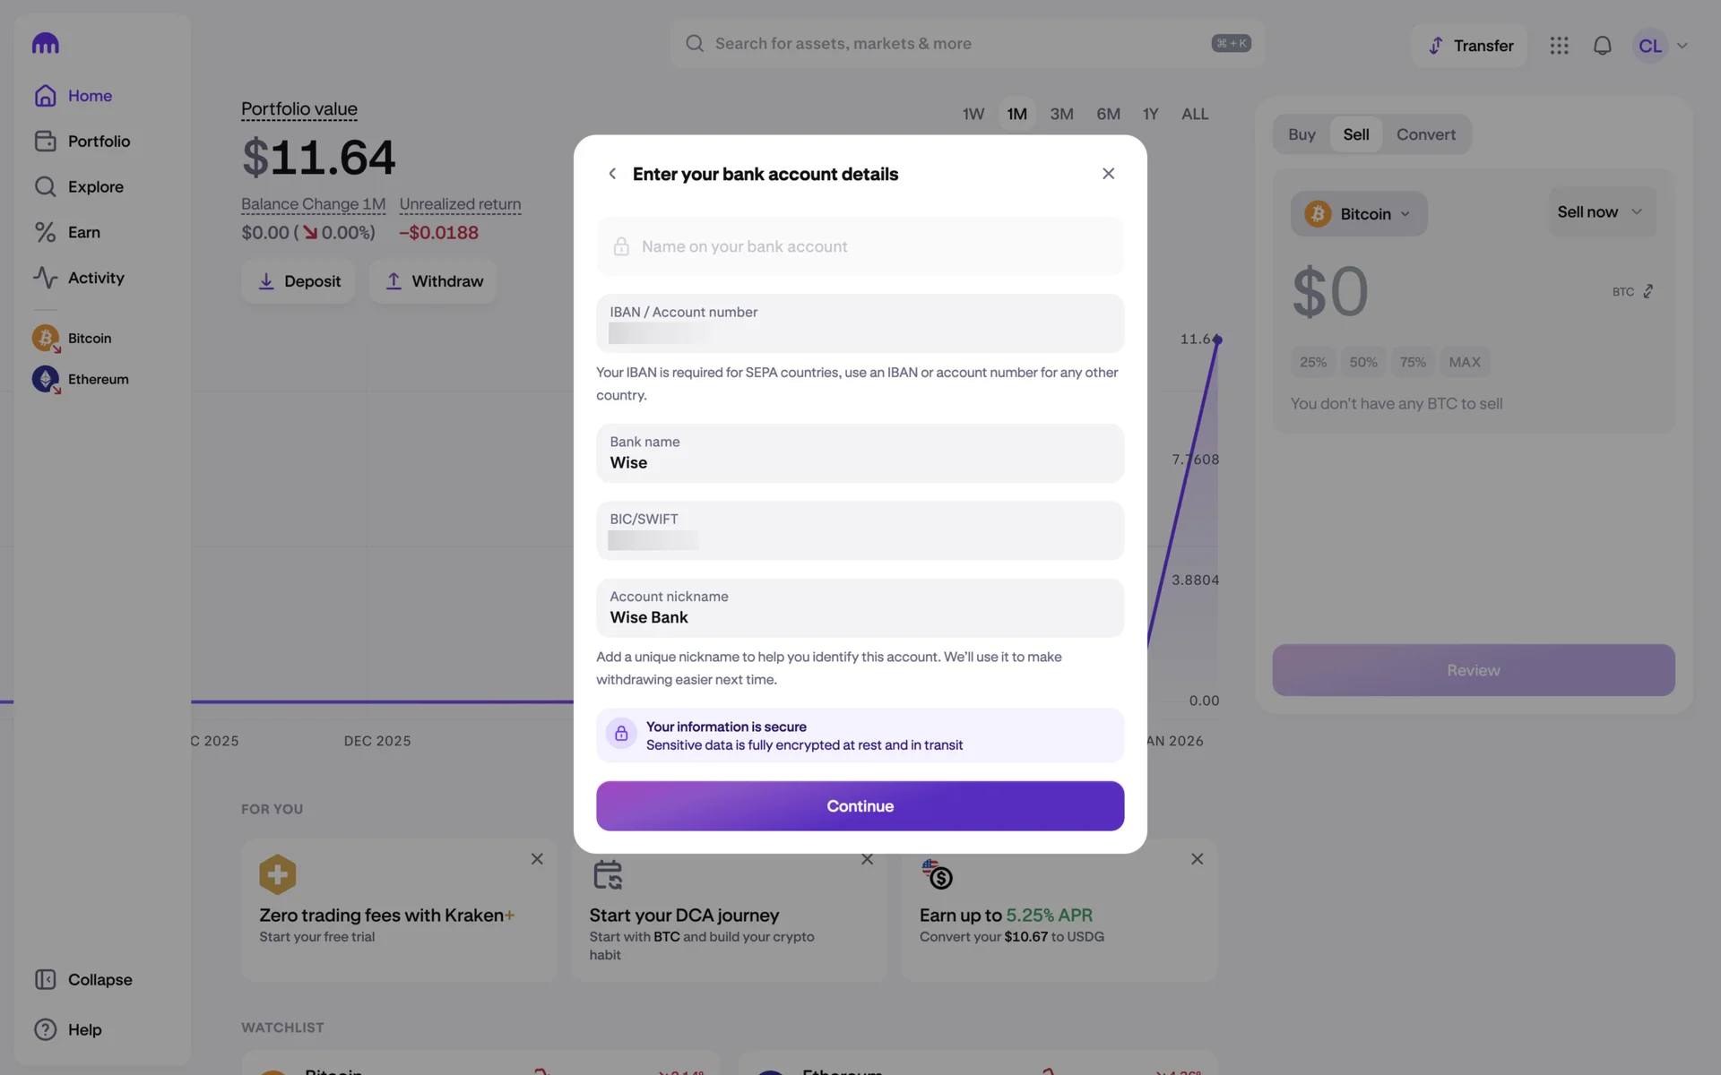Switch chart range to 1Y

(x=1150, y=114)
